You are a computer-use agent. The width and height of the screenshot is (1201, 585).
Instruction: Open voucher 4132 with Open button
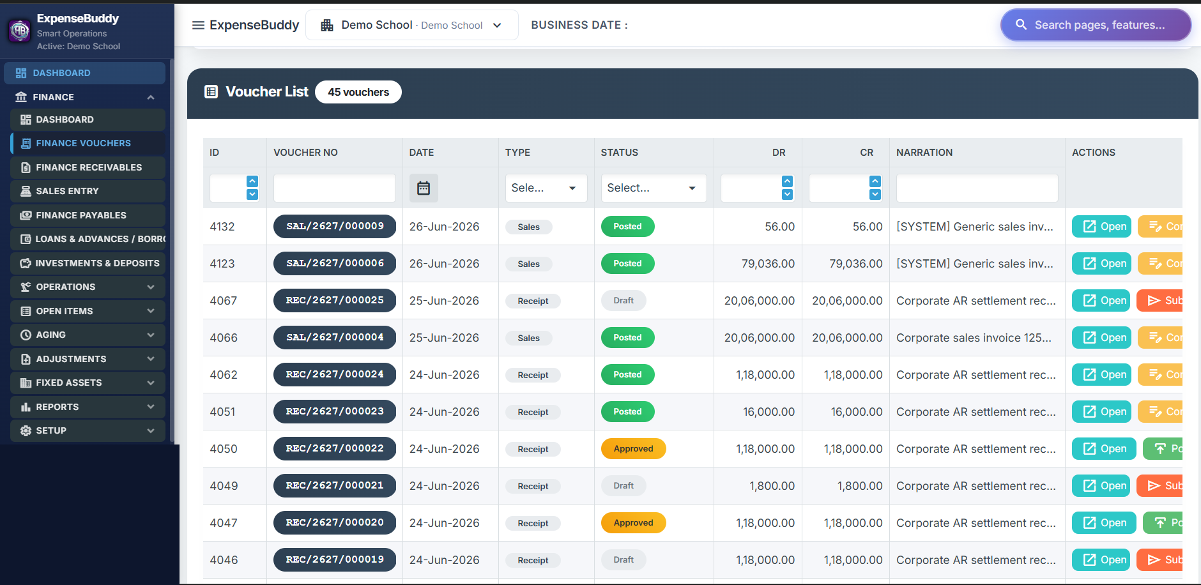click(x=1101, y=226)
